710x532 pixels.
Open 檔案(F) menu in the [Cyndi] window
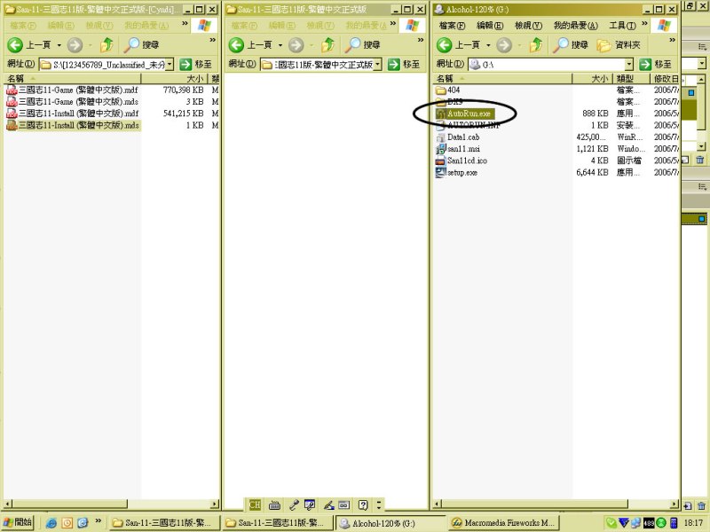[23, 26]
